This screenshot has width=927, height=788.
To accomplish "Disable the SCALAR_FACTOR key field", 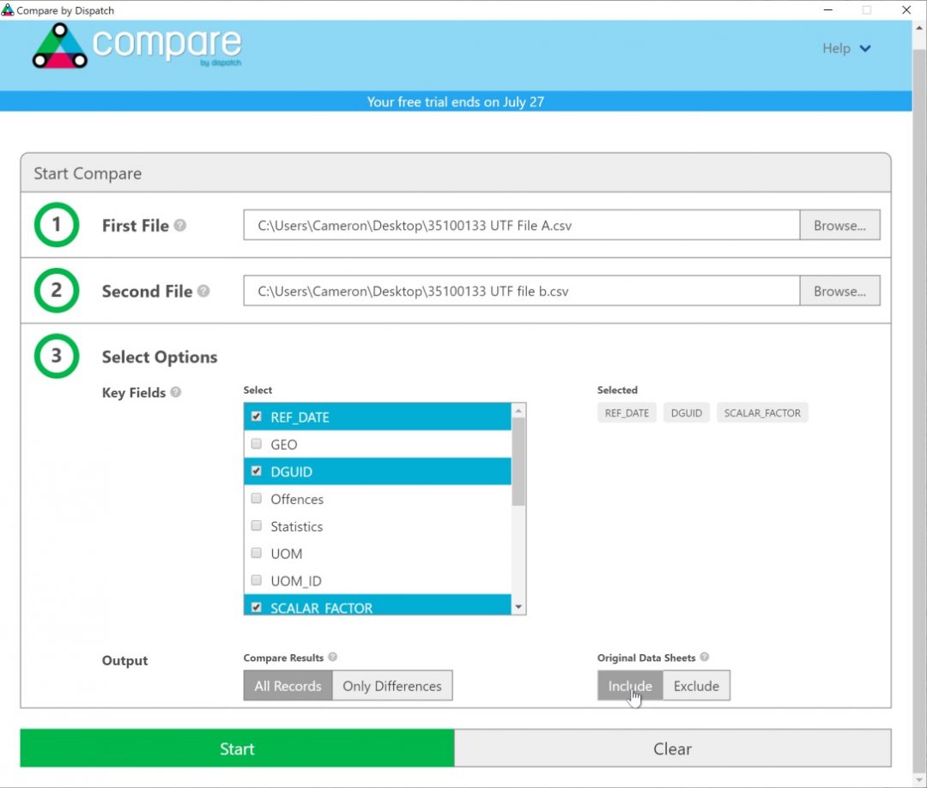I will 256,607.
